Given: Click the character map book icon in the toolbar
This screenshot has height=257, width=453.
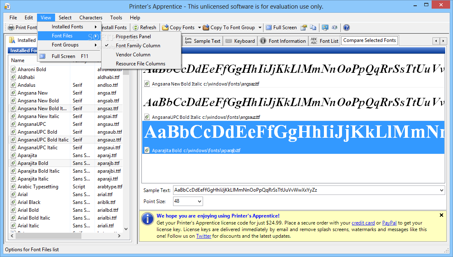Looking at the screenshot, I should [x=335, y=28].
